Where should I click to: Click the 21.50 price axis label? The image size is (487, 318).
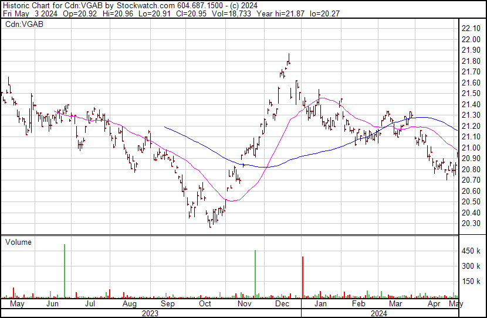click(471, 94)
